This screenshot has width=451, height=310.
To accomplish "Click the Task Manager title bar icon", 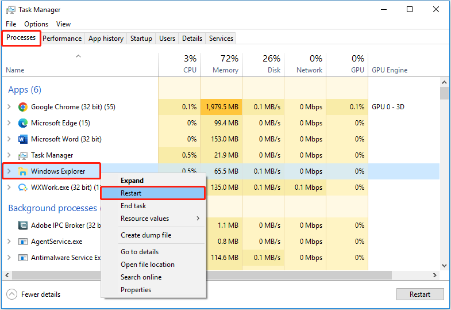I will 11,10.
